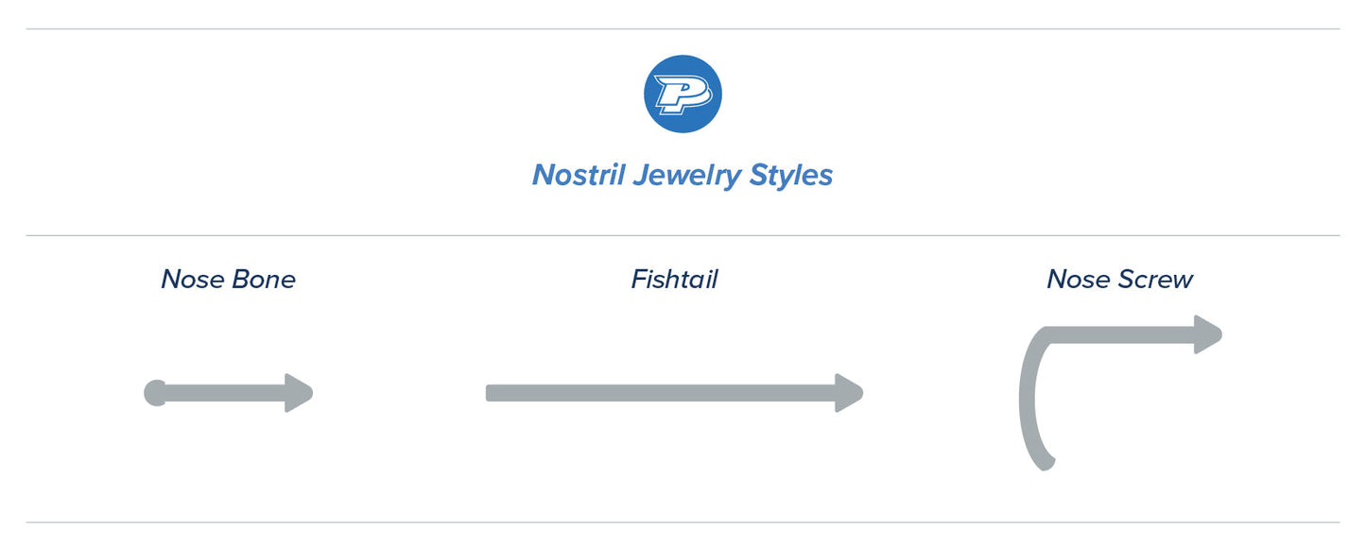Click the top horizontal divider line

683,29
